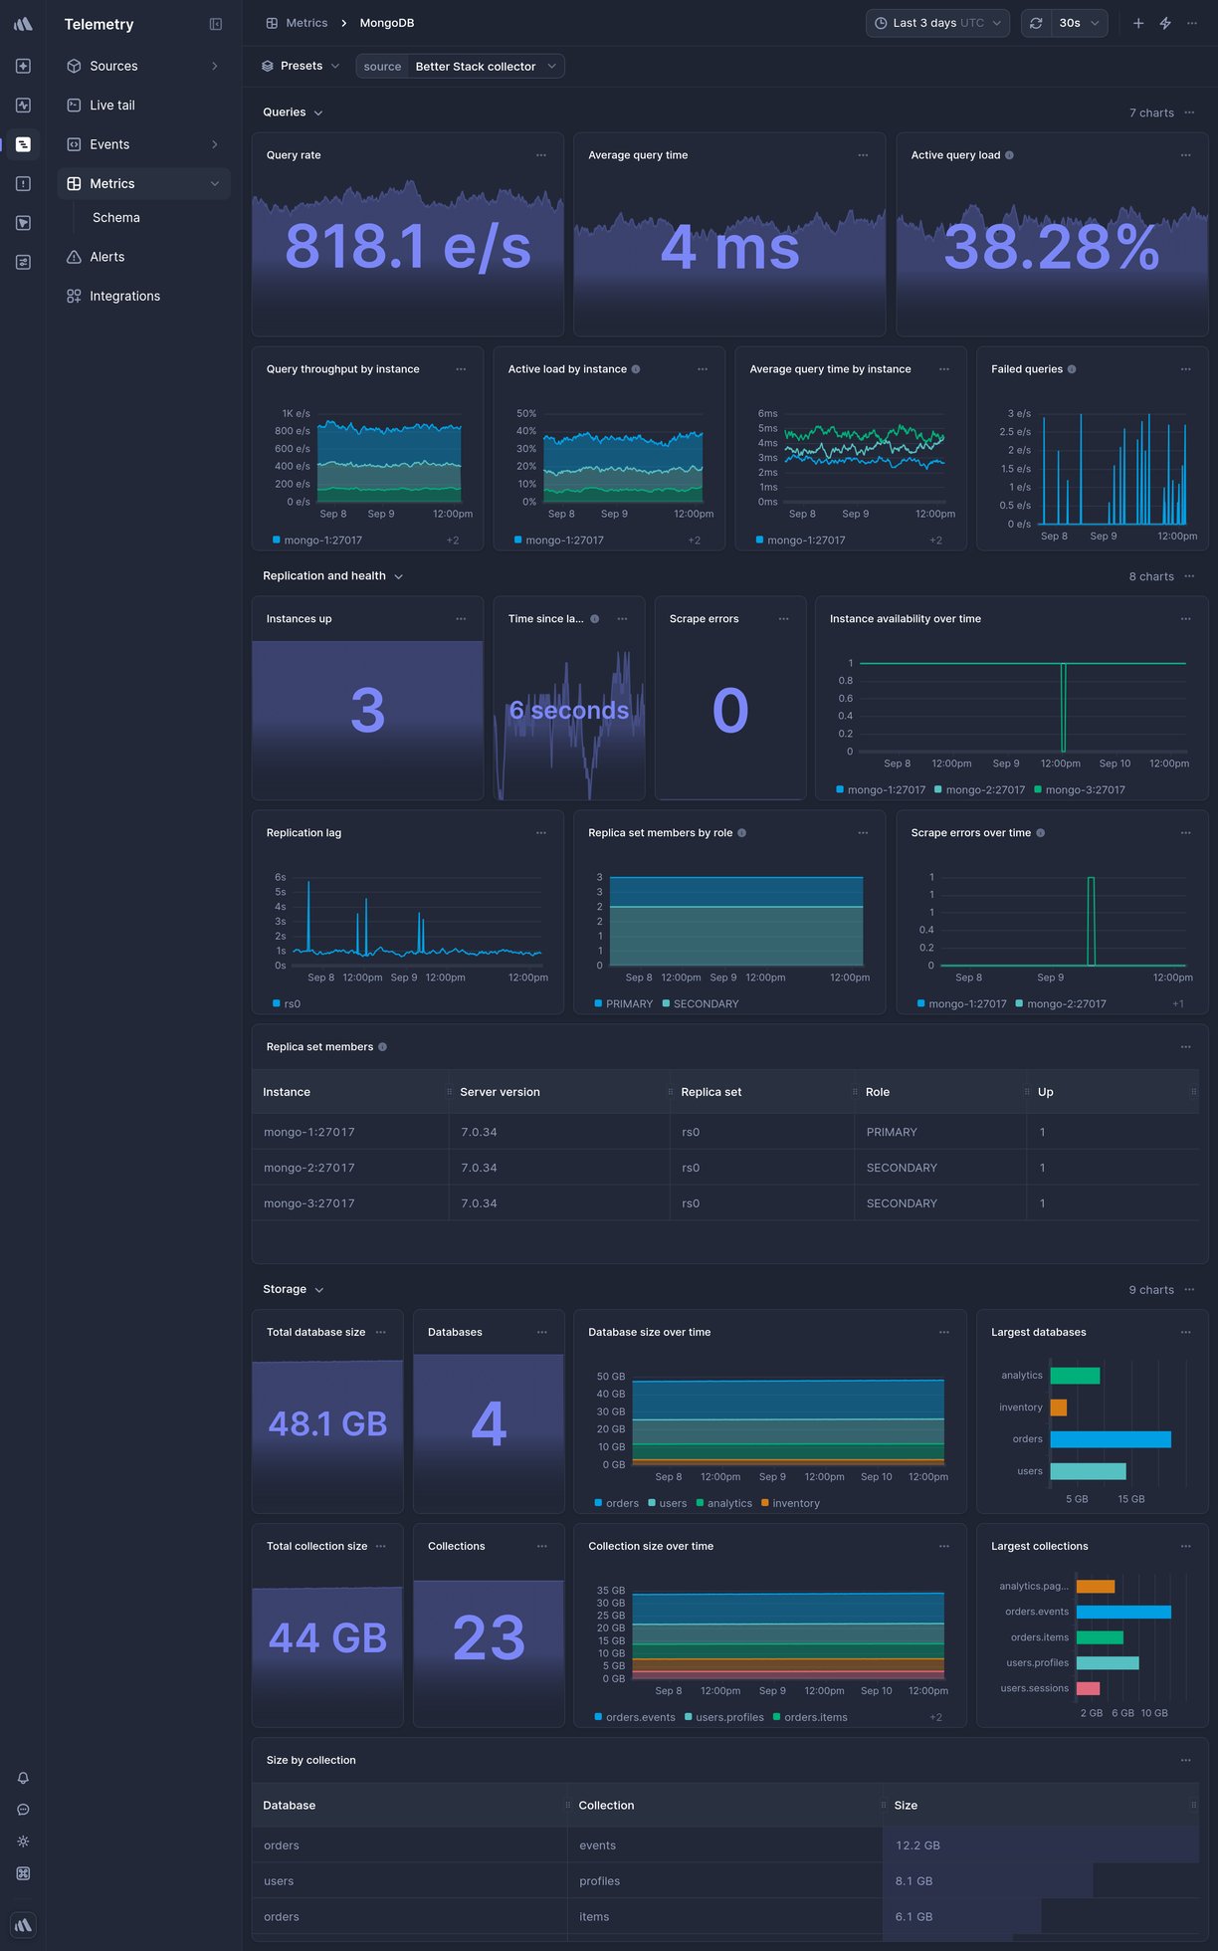Open chat support icon in sidebar
Viewport: 1218px width, 1951px height.
23,1810
